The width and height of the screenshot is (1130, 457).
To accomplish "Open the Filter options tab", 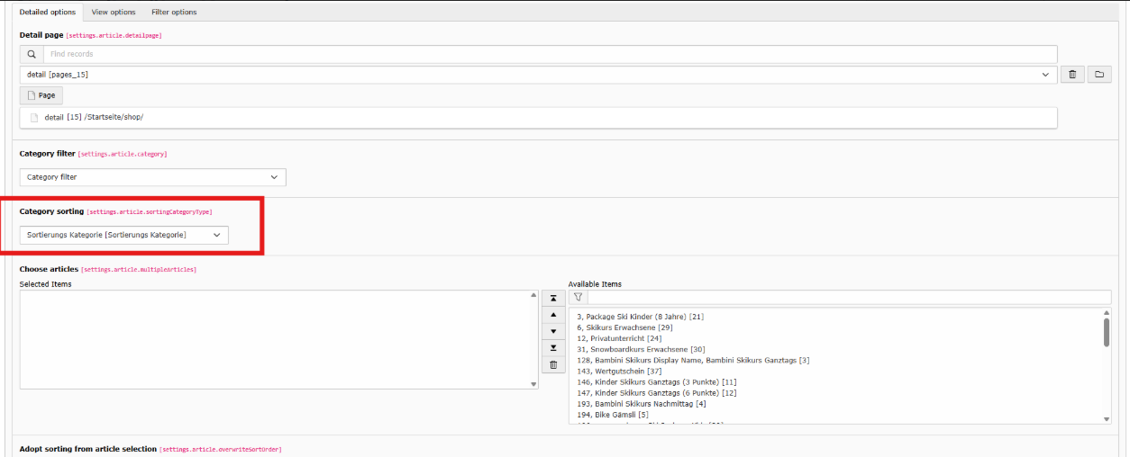I will [x=174, y=13].
